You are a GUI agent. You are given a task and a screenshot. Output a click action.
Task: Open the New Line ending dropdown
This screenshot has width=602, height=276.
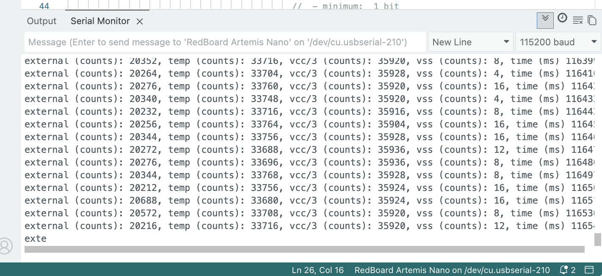coord(470,42)
